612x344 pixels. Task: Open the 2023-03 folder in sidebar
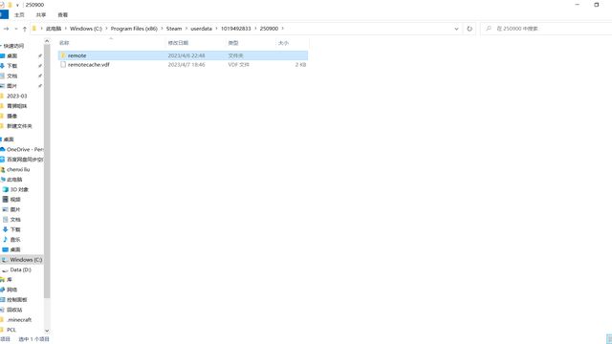pos(17,96)
